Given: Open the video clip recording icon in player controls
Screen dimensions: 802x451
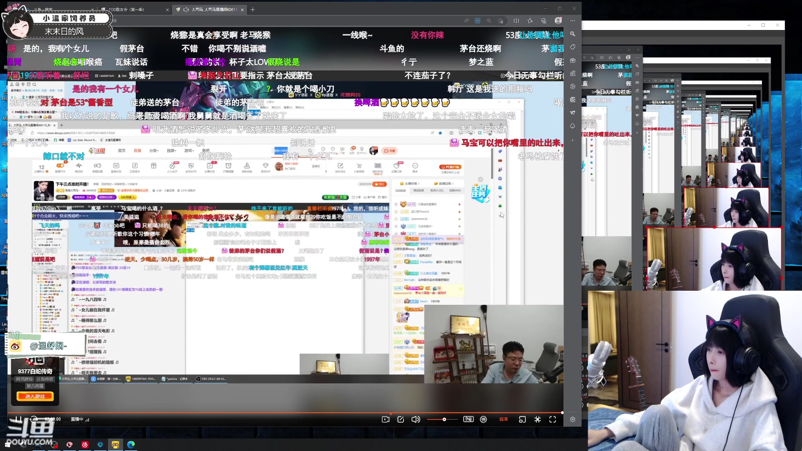Looking at the screenshot, I should [386, 419].
